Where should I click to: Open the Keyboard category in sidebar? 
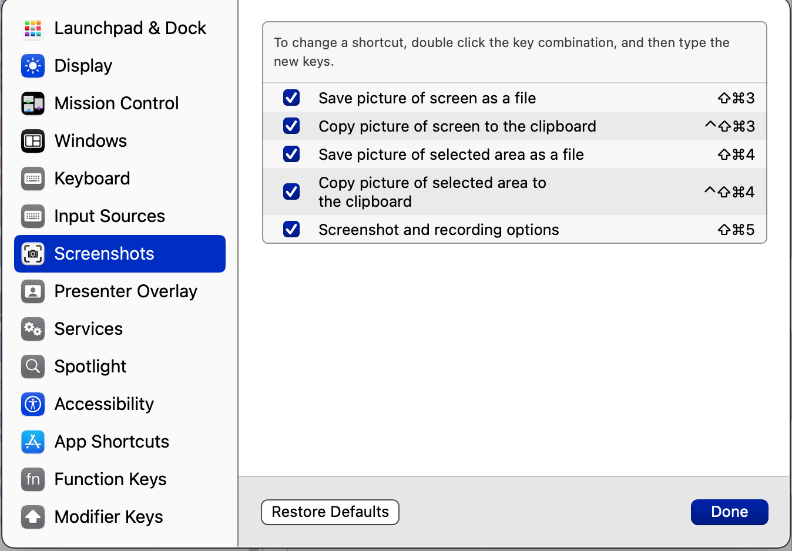click(x=92, y=179)
